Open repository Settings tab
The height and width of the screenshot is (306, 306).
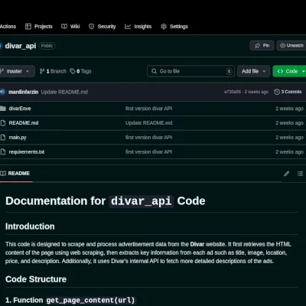174,27
